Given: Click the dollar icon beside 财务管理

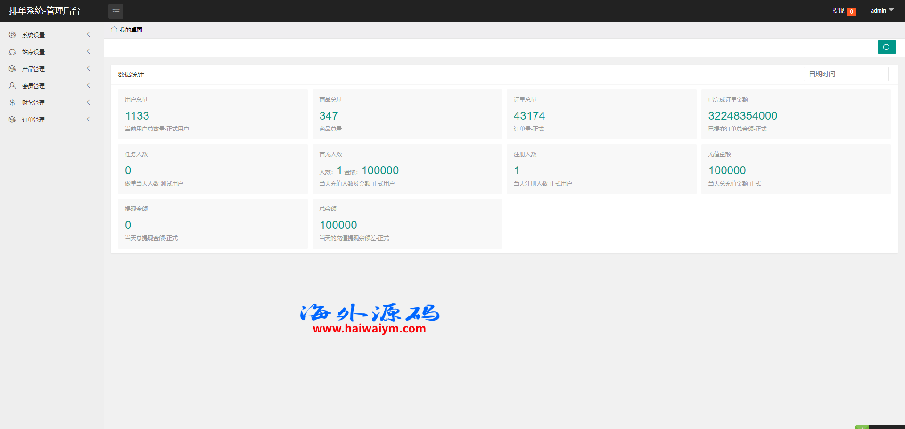Looking at the screenshot, I should (x=12, y=103).
